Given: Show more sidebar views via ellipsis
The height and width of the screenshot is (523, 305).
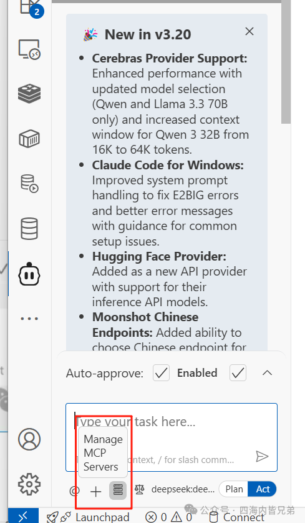Looking at the screenshot, I should point(29,319).
